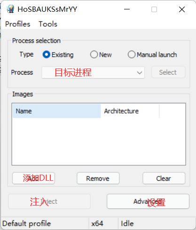The width and height of the screenshot is (196, 230).
Task: Click the Inject button
Action: [49, 201]
